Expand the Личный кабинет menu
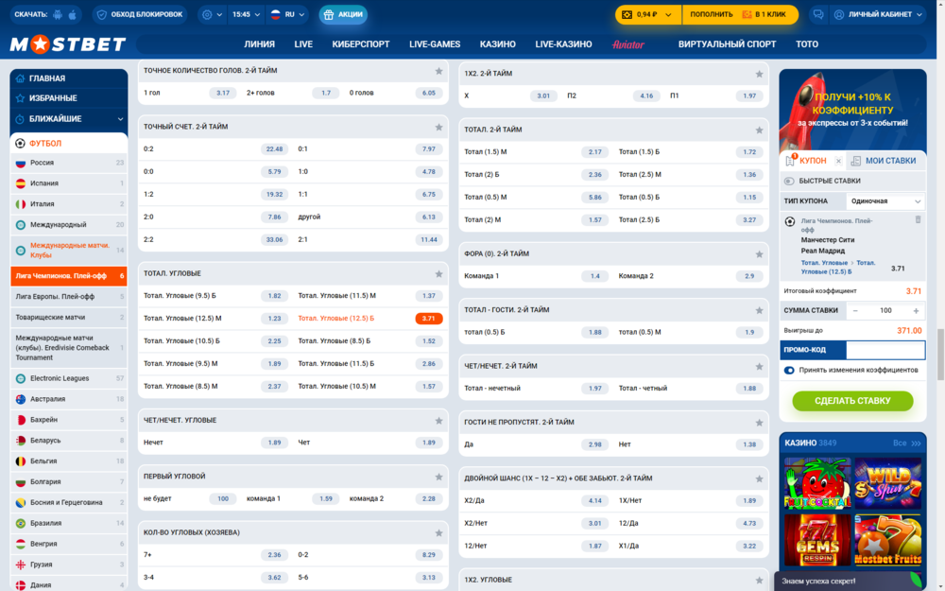 tap(878, 14)
